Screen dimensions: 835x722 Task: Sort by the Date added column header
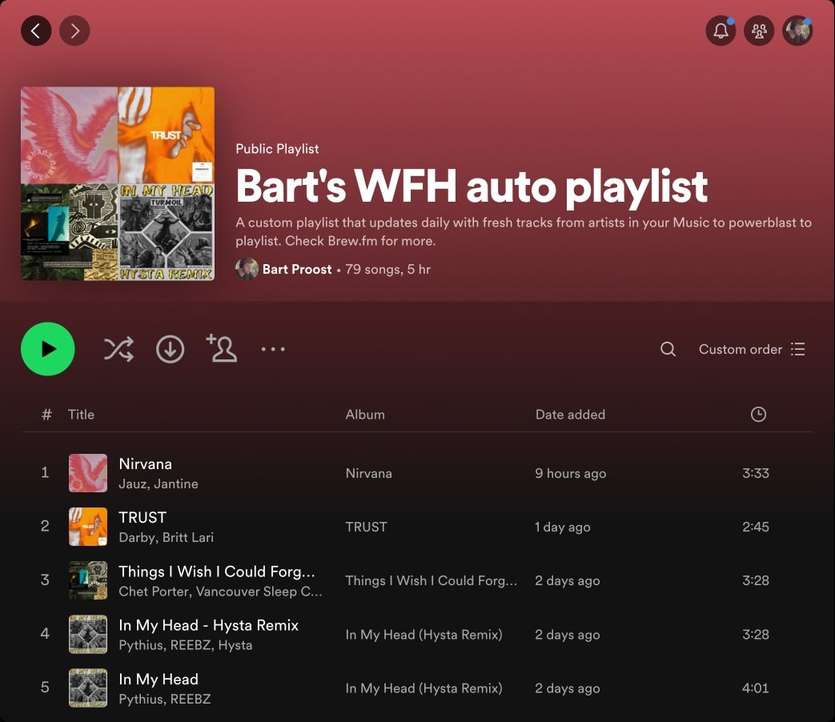click(570, 415)
